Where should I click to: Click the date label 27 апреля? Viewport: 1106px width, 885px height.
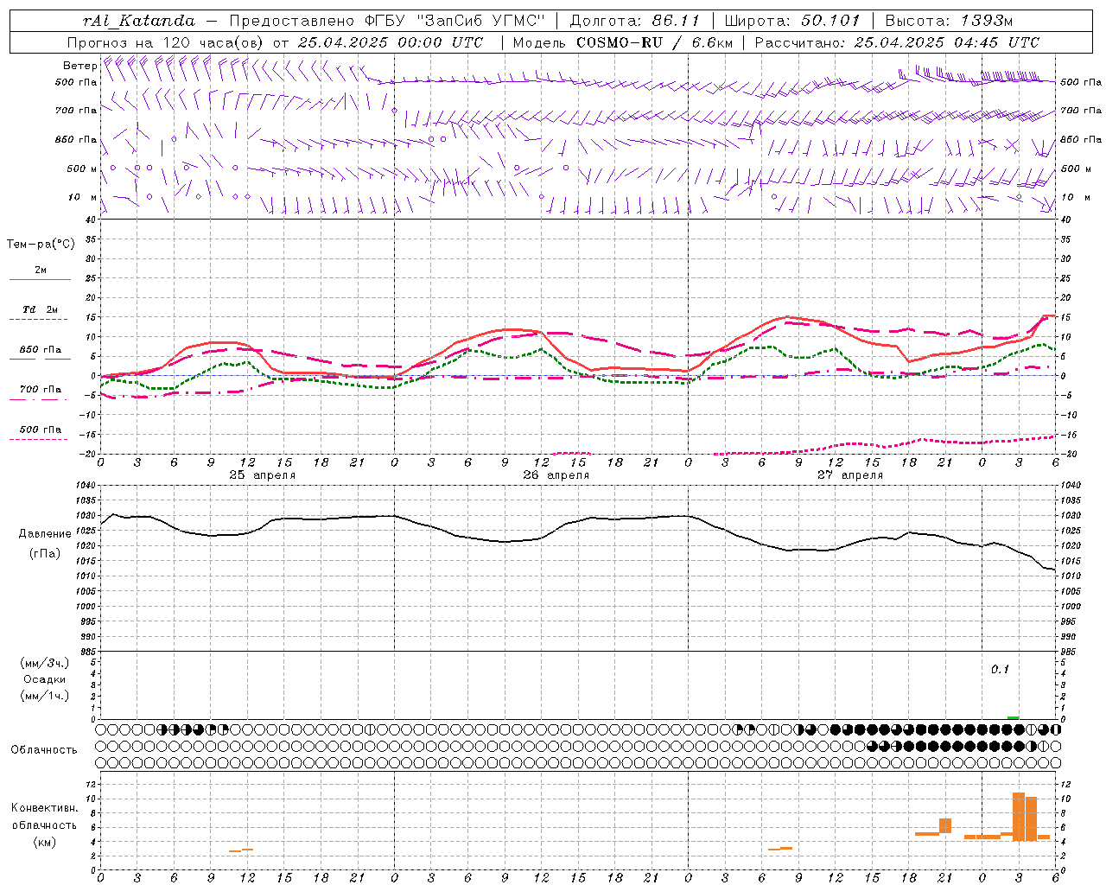(849, 475)
